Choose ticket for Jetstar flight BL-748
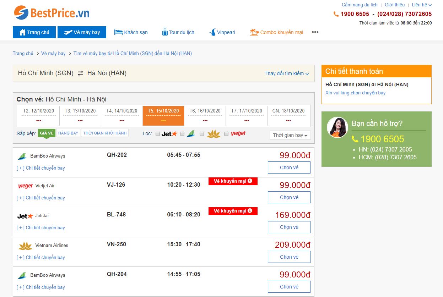Image resolution: width=443 pixels, height=297 pixels. pyautogui.click(x=289, y=227)
